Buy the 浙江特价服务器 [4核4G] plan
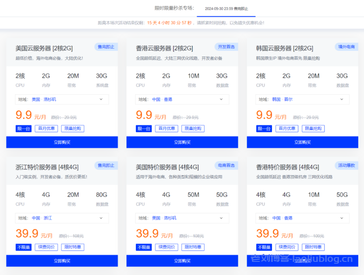Image resolution: width=364 pixels, height=275 pixels. 62,261
